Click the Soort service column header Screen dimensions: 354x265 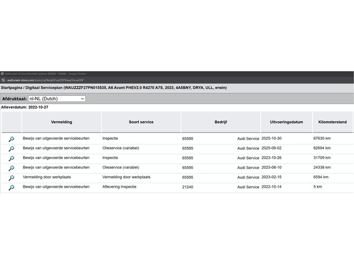tap(141, 122)
